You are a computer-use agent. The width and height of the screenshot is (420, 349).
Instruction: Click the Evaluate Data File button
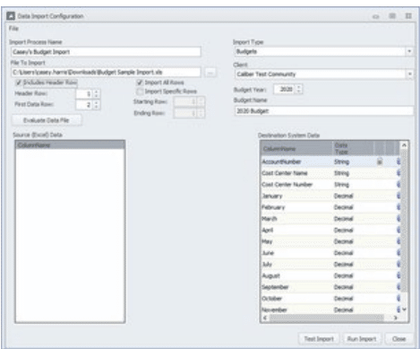[x=47, y=120]
